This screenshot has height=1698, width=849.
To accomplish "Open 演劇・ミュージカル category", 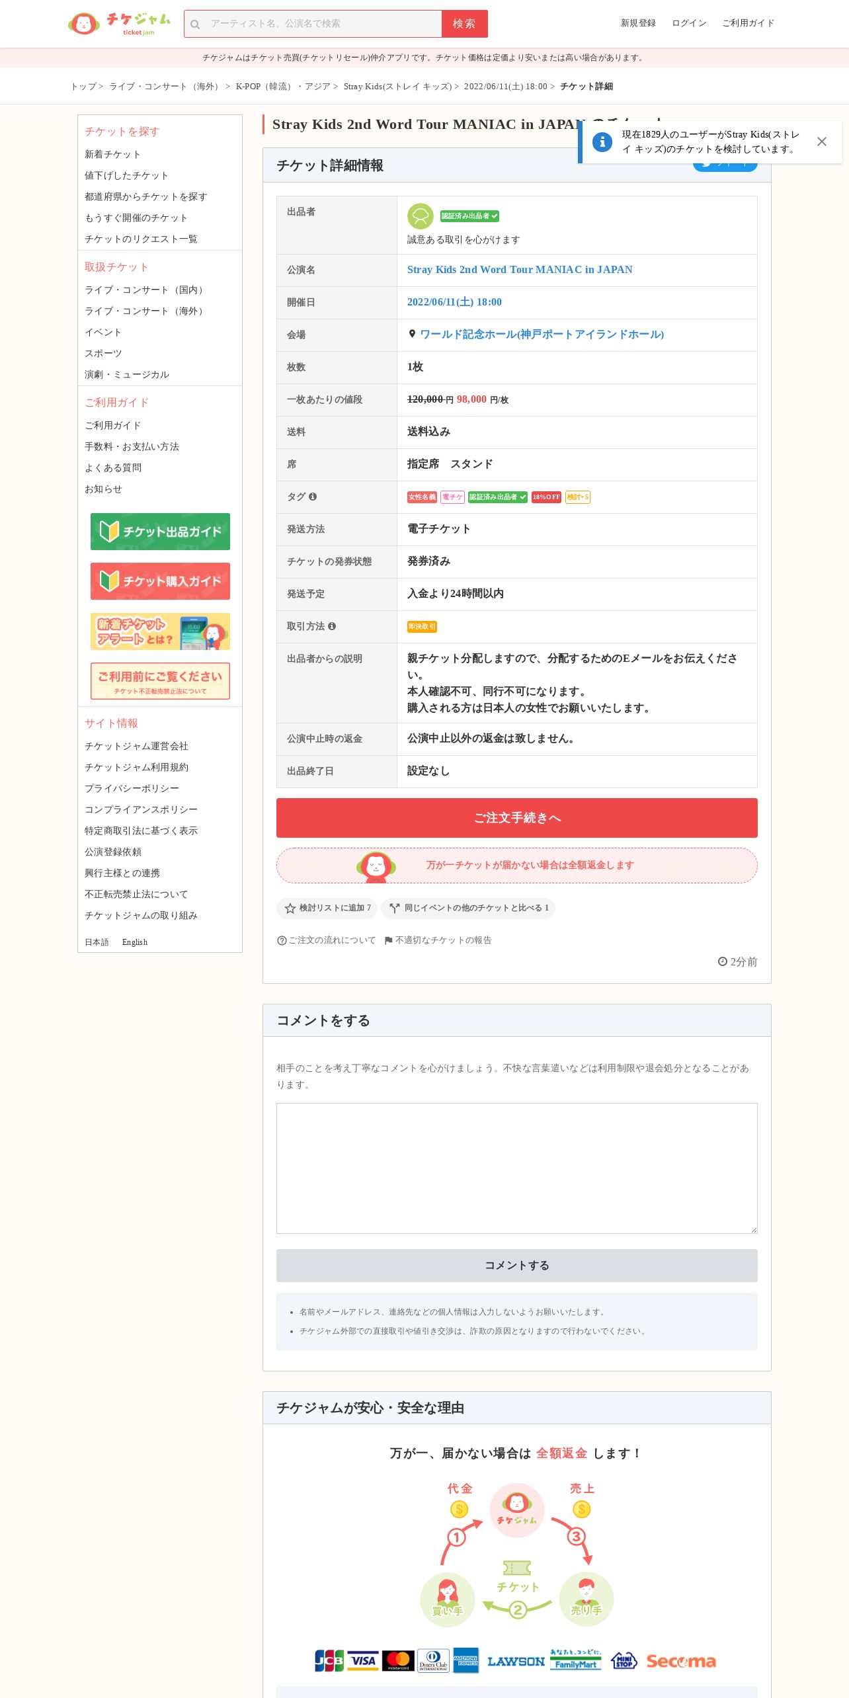I will (x=127, y=374).
